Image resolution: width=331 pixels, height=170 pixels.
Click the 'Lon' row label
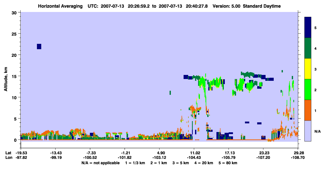tap(8, 158)
